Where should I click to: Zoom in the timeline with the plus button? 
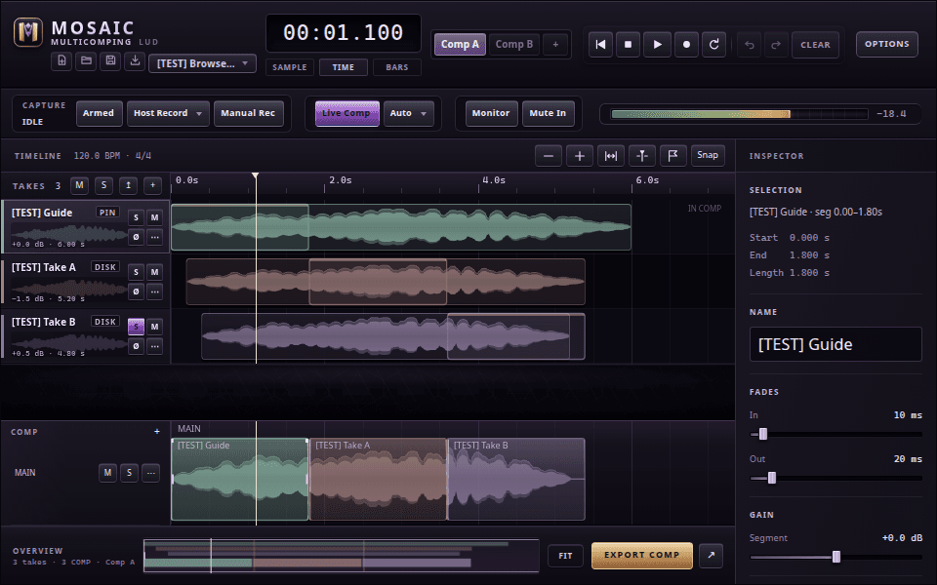tap(580, 156)
